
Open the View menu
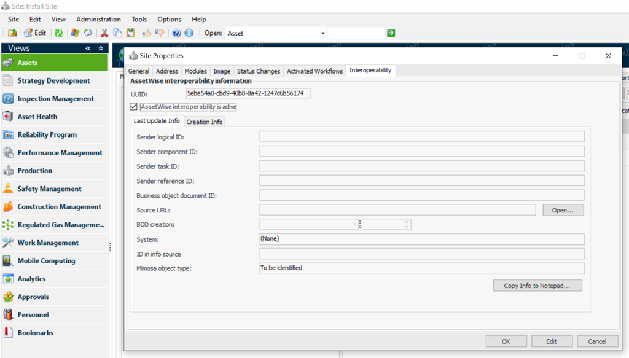point(58,19)
